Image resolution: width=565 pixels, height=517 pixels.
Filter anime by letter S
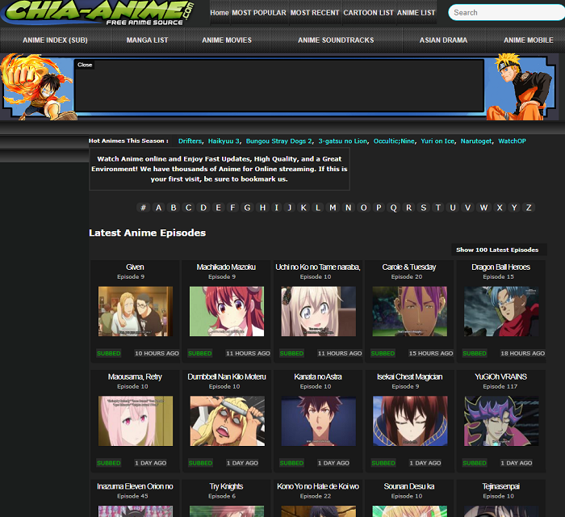[424, 208]
